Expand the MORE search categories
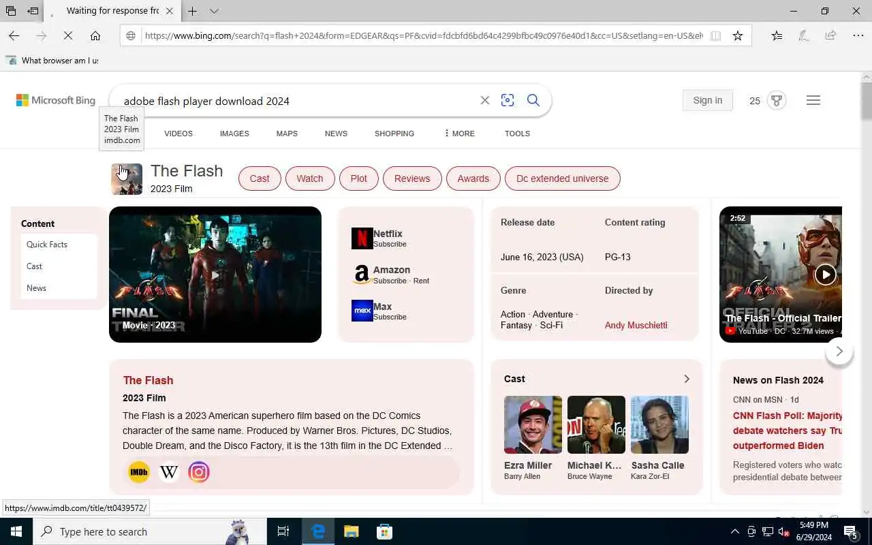872x545 pixels. click(x=459, y=134)
